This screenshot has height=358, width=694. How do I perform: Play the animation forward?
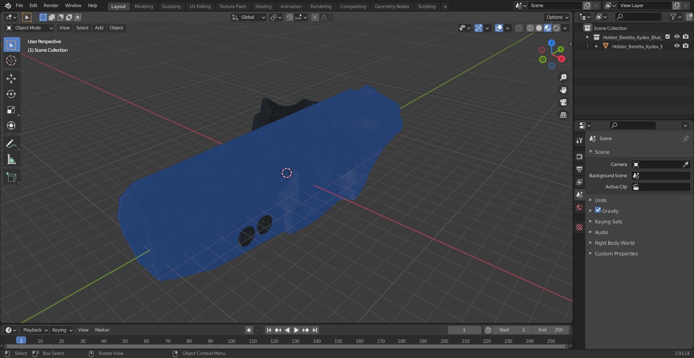pos(296,330)
